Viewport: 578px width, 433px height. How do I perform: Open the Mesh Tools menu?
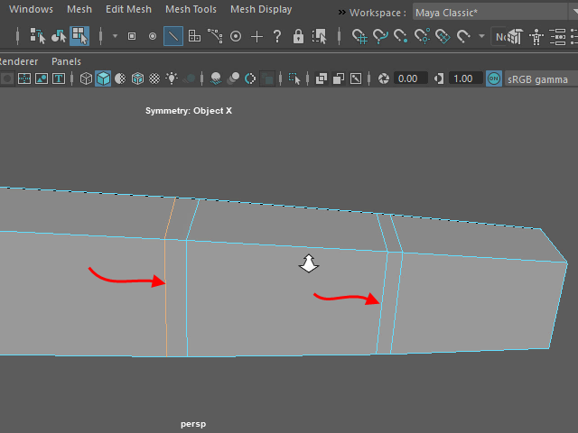click(x=191, y=9)
